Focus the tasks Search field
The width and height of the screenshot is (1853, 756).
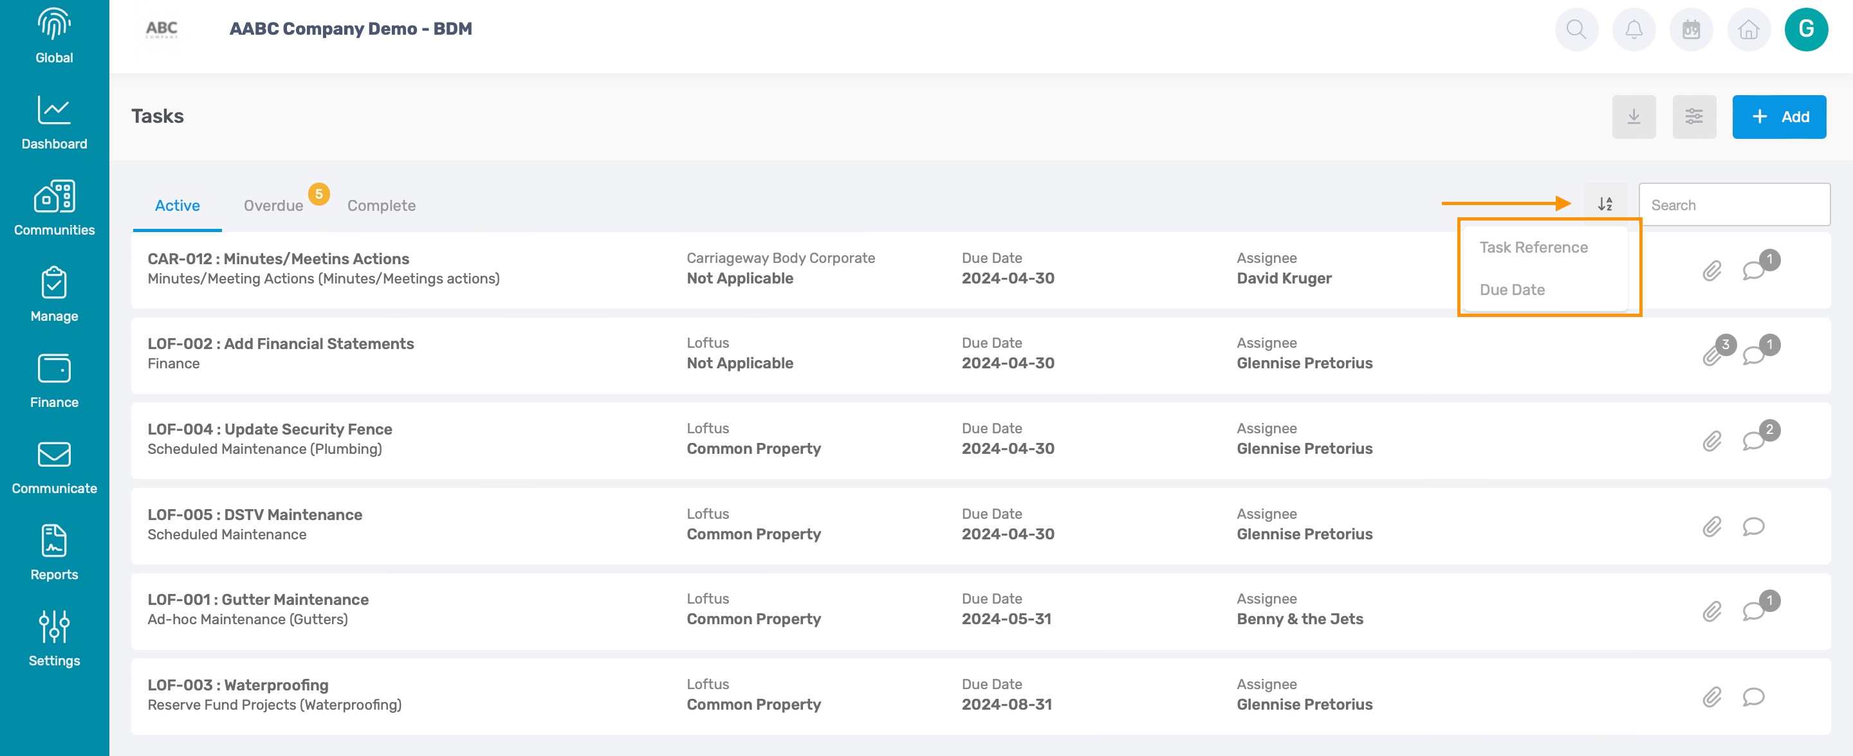[x=1735, y=205]
